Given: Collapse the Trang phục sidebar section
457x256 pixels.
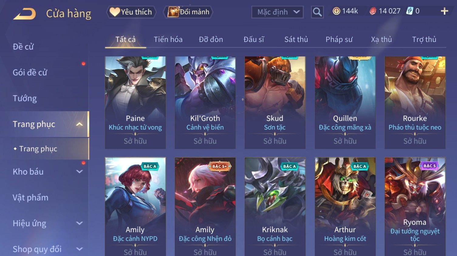Looking at the screenshot, I should tap(79, 124).
